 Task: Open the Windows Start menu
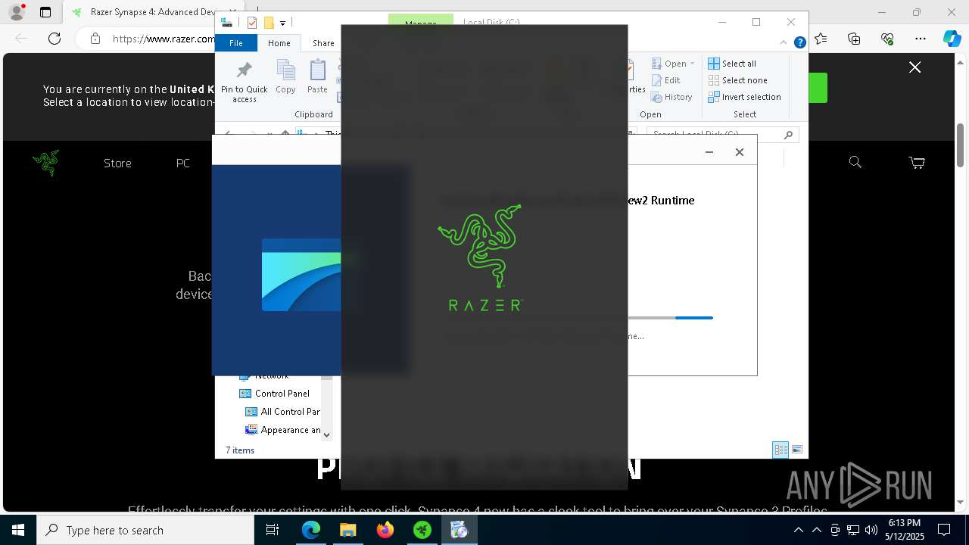tap(17, 530)
